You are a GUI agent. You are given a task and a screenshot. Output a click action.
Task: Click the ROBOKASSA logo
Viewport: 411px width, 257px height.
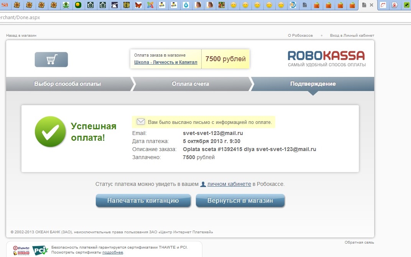pyautogui.click(x=326, y=59)
